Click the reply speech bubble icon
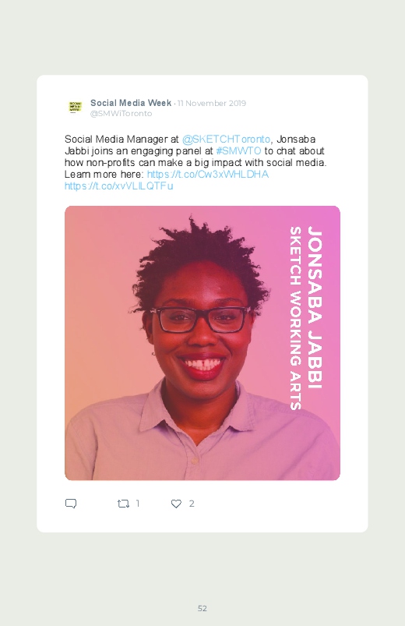The height and width of the screenshot is (626, 405). (x=71, y=504)
